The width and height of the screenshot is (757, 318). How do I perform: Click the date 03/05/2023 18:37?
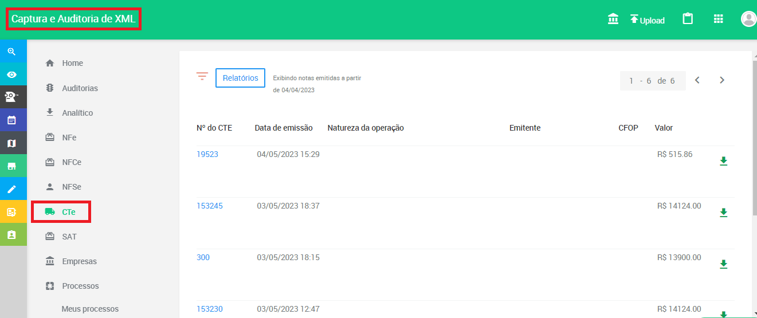288,206
